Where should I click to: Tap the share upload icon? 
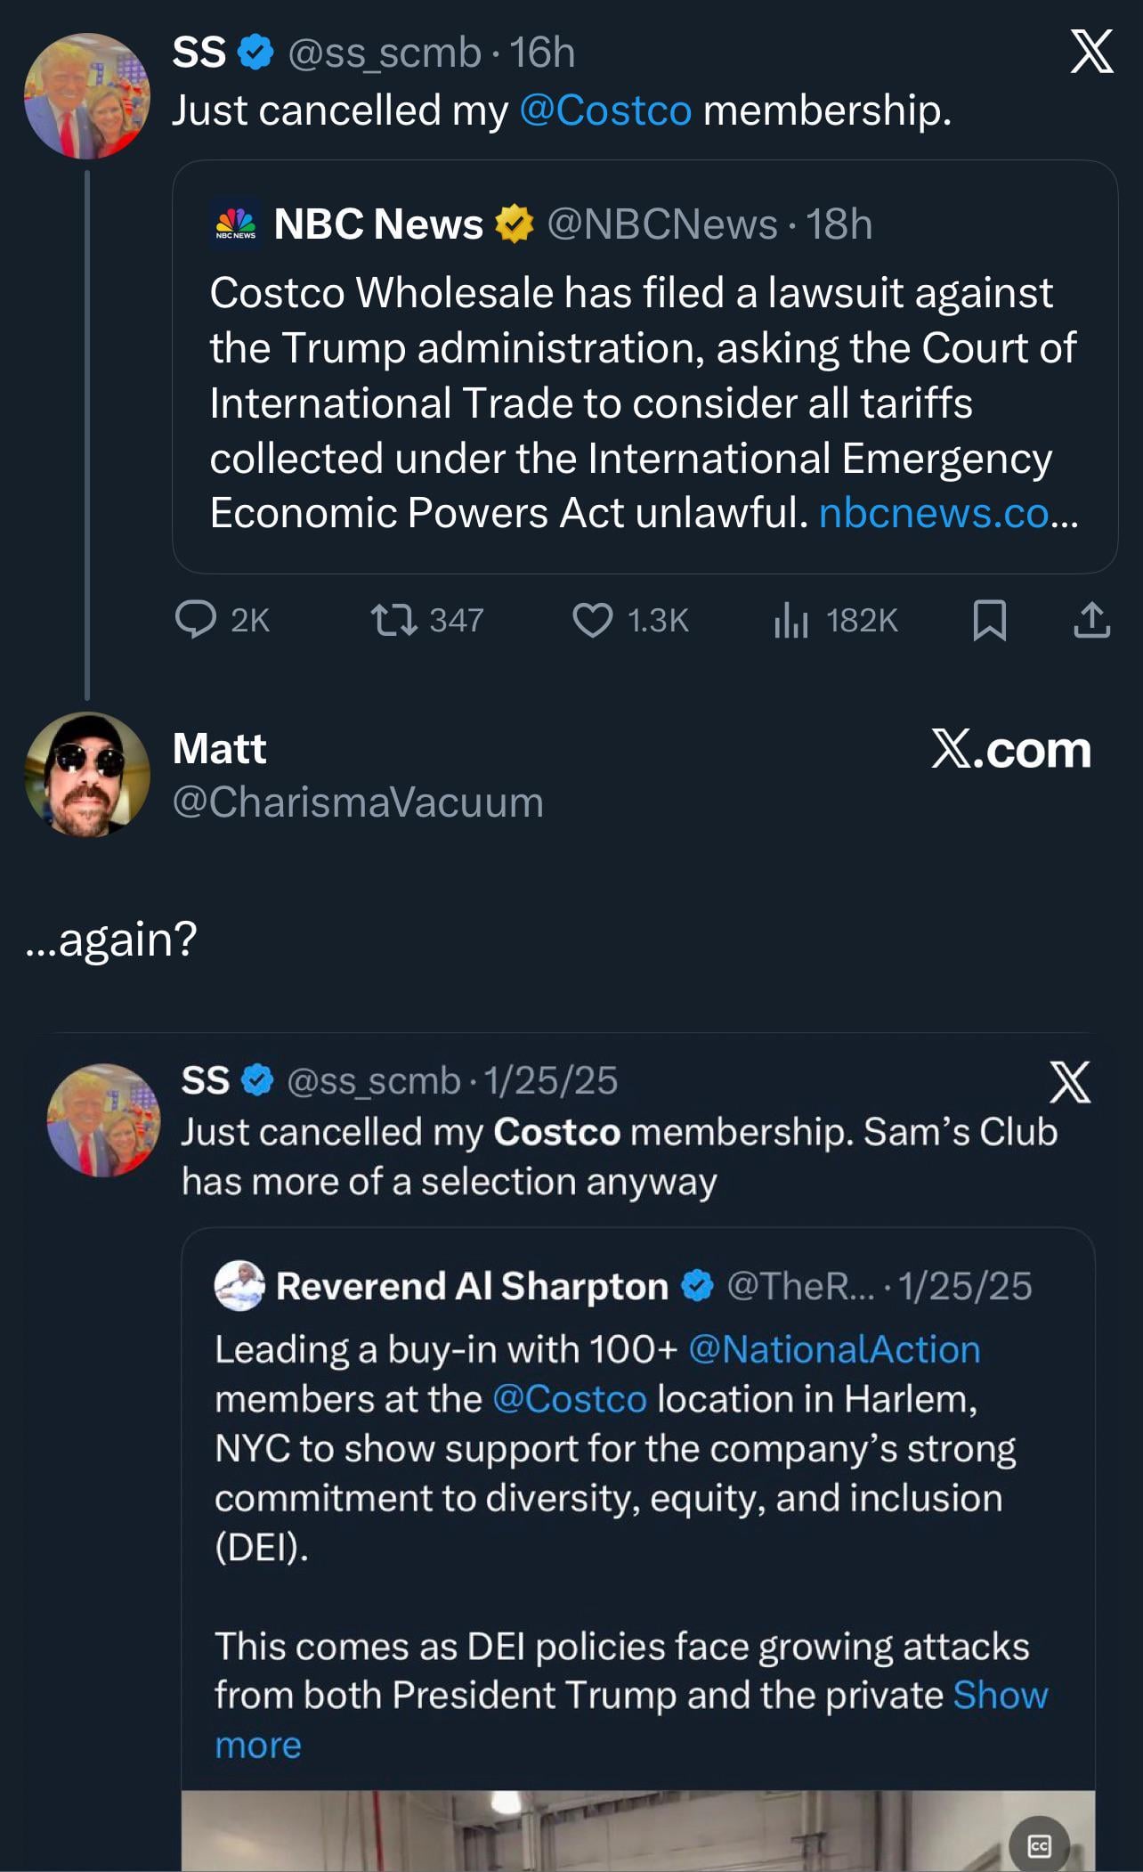click(x=1091, y=620)
